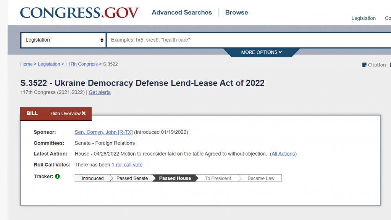Open the Legislation search type dropdown

pyautogui.click(x=63, y=40)
